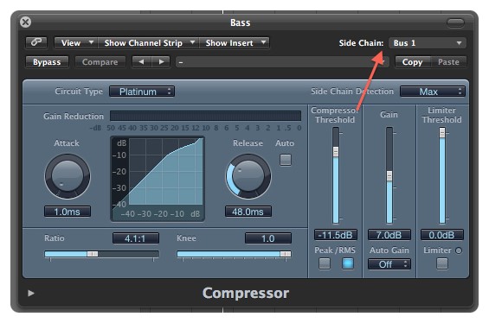Click the Release knob
This screenshot has width=489, height=323.
[248, 176]
